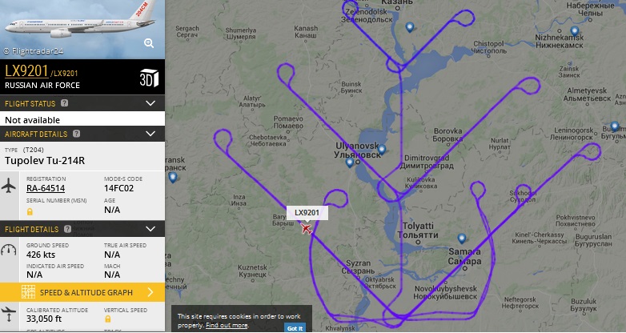Click the serial number lock icon
The image size is (626, 333).
(30, 211)
